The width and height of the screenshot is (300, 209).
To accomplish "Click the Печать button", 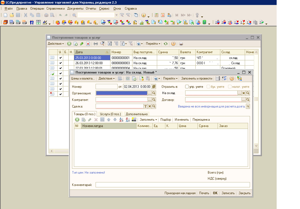I will pyautogui.click(x=204, y=193).
